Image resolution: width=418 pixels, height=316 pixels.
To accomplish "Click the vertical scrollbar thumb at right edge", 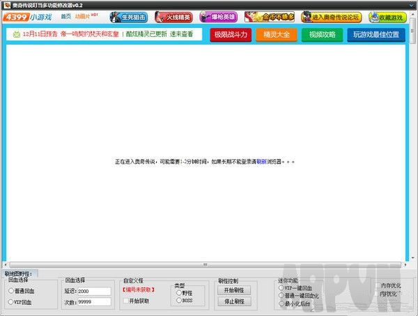I will pyautogui.click(x=413, y=31).
